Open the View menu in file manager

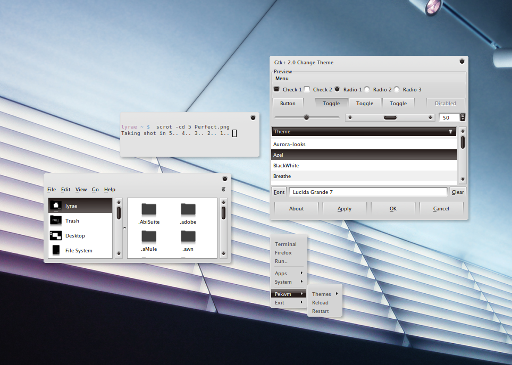81,190
